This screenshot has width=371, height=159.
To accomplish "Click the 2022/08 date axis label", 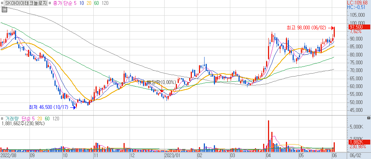I will 8,156.
